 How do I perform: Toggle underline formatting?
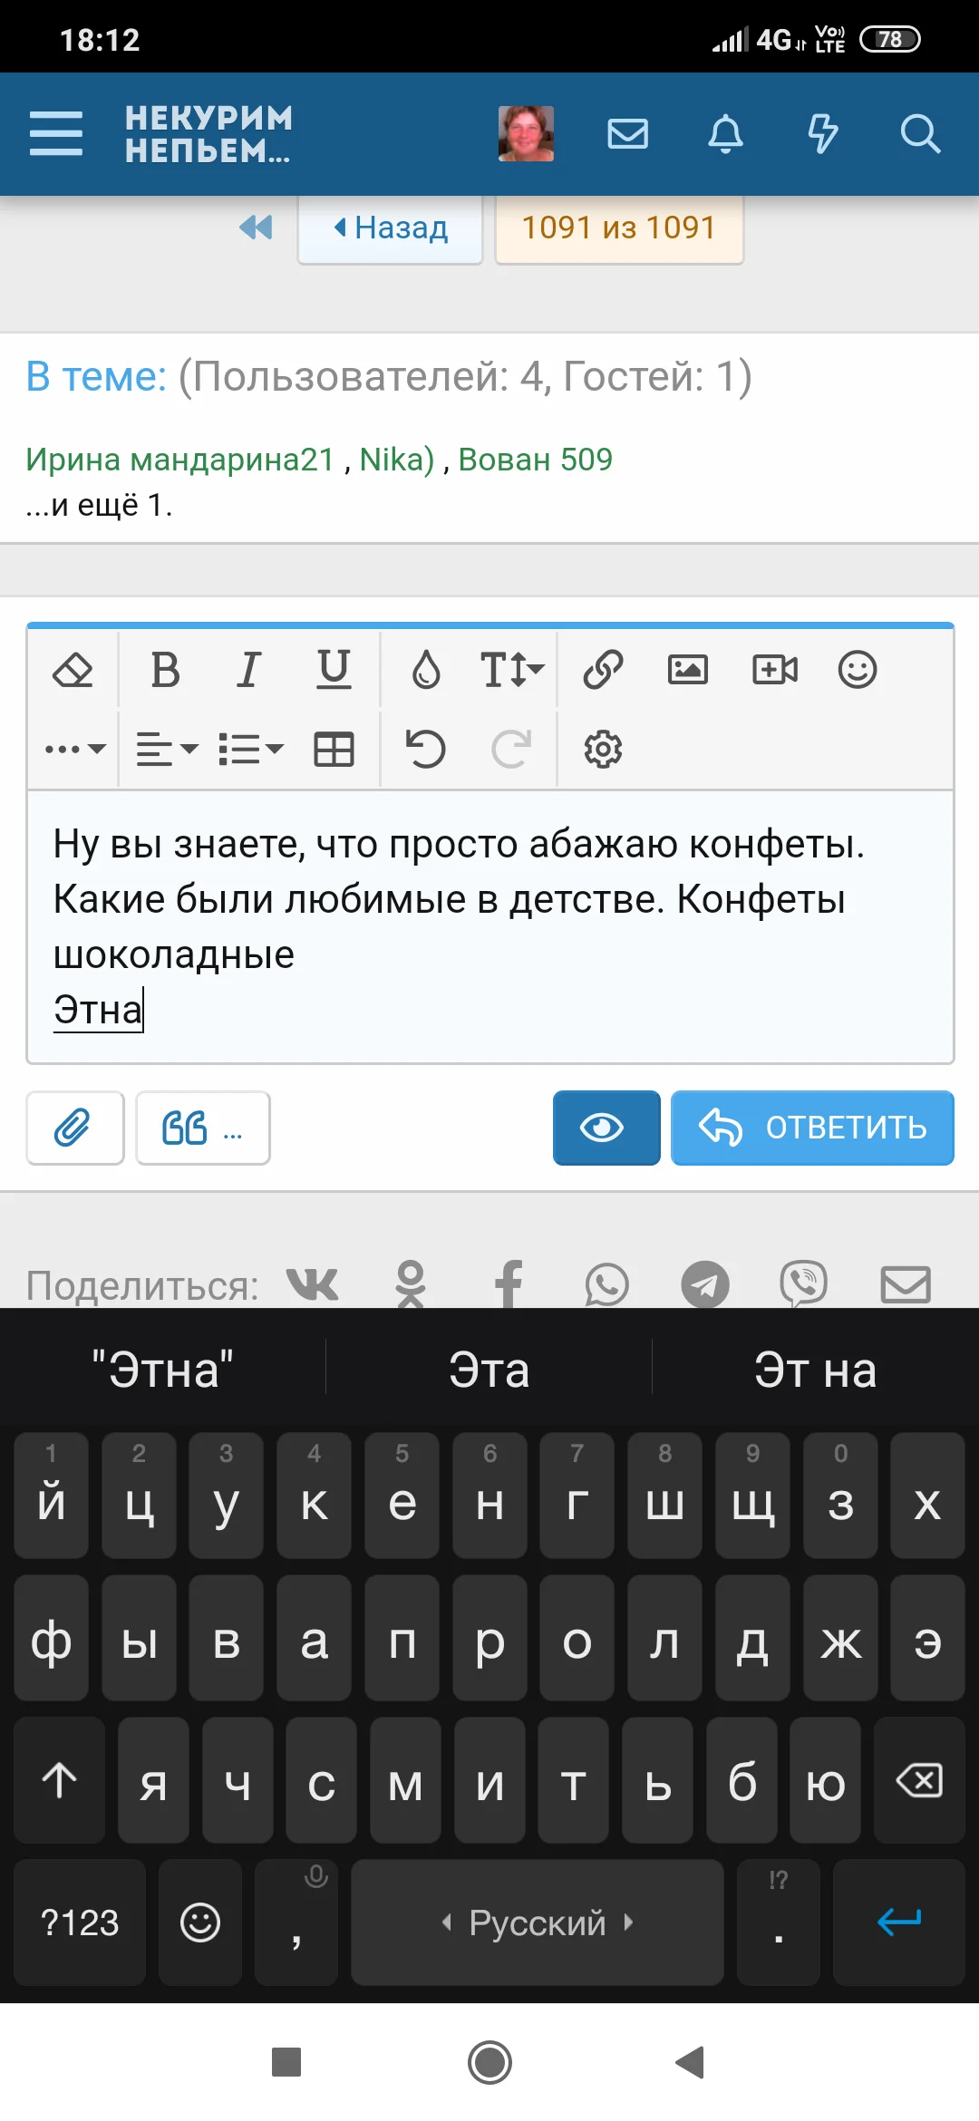click(334, 671)
